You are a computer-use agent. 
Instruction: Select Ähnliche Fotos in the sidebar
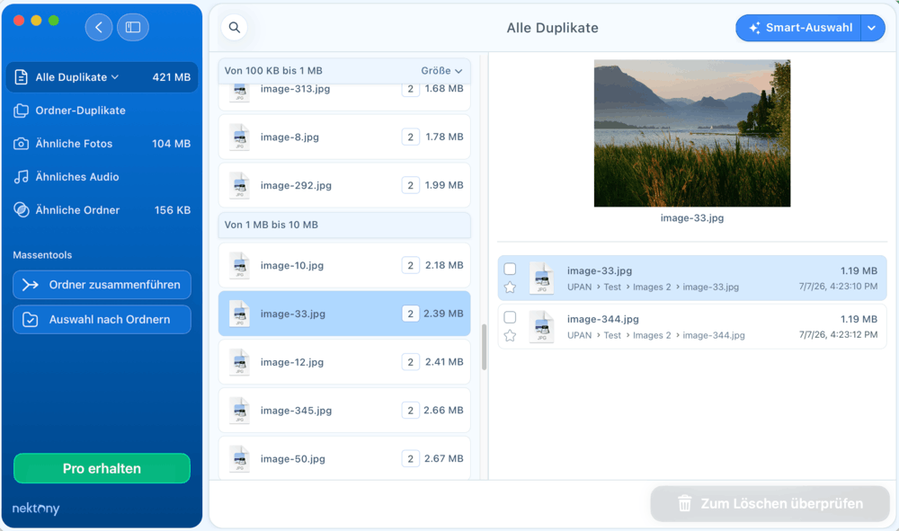pyautogui.click(x=102, y=144)
